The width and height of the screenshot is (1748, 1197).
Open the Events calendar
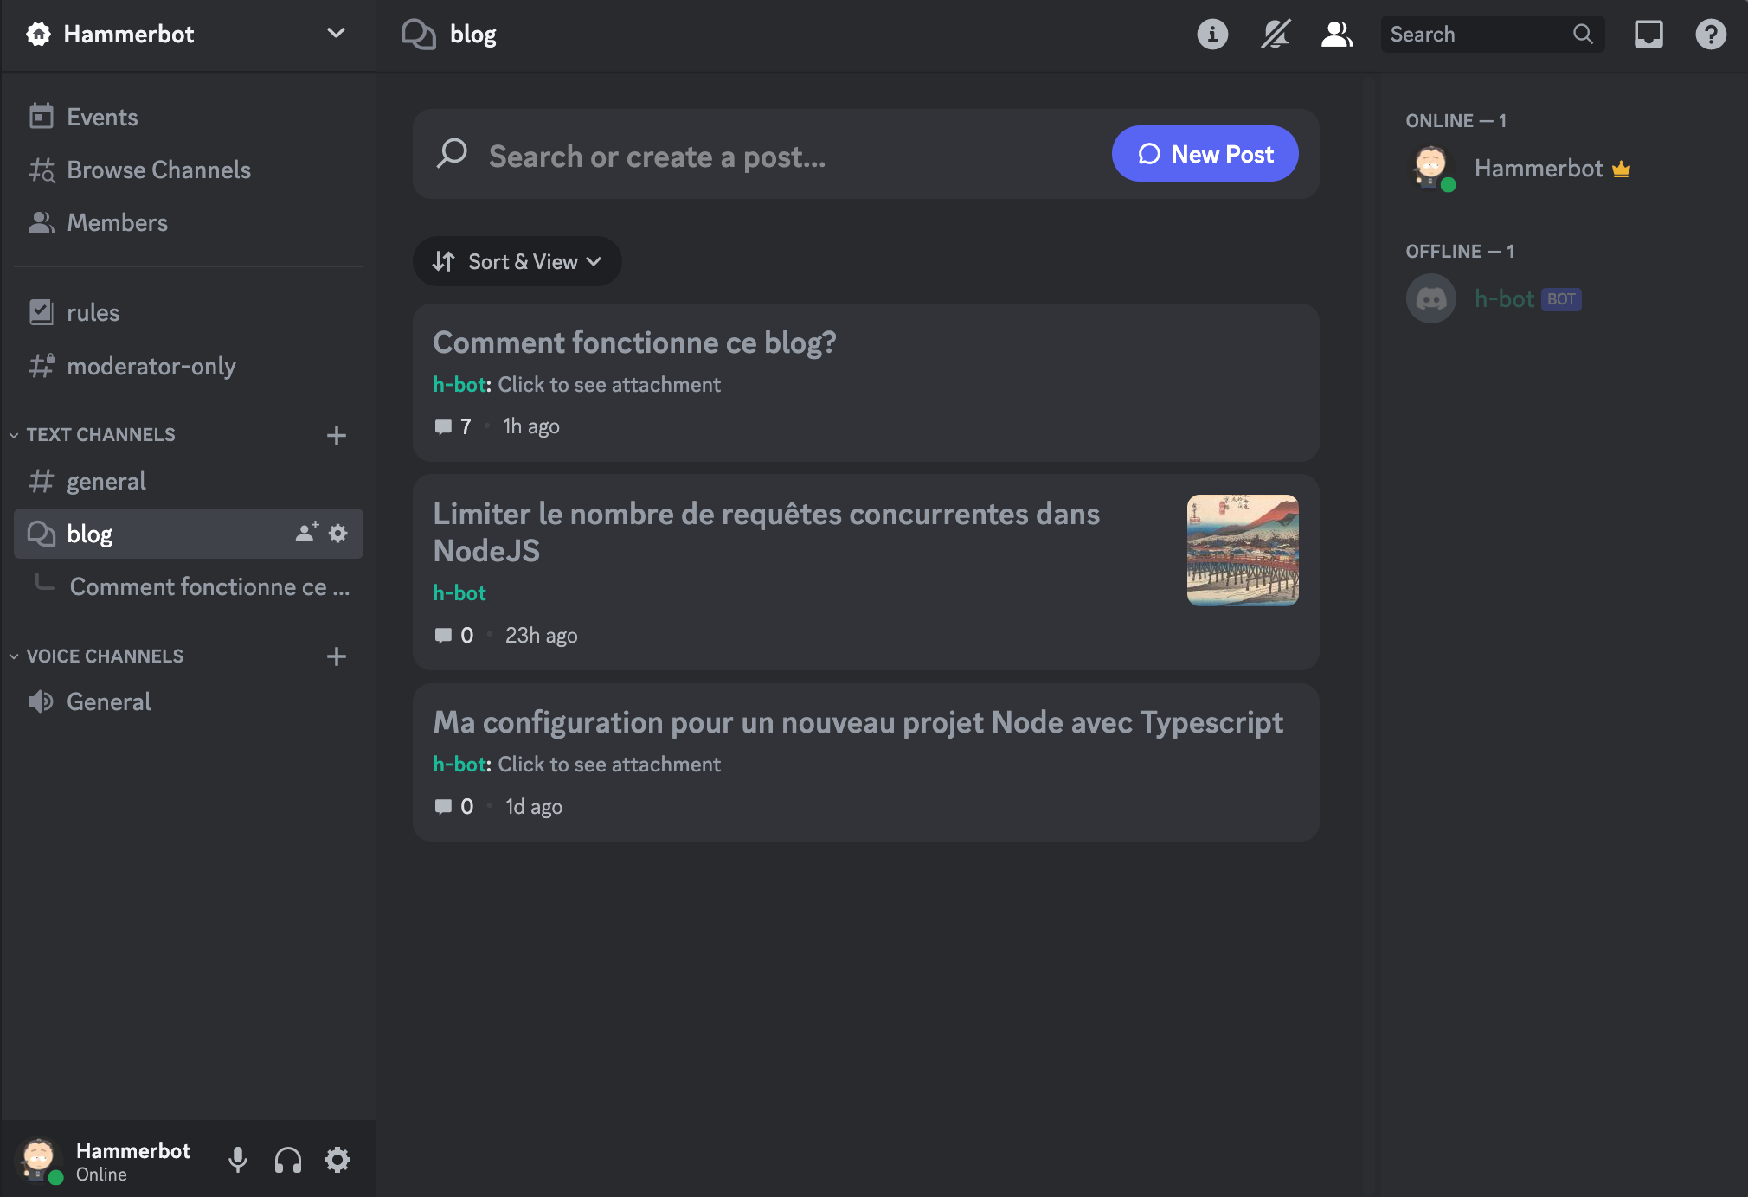[189, 117]
